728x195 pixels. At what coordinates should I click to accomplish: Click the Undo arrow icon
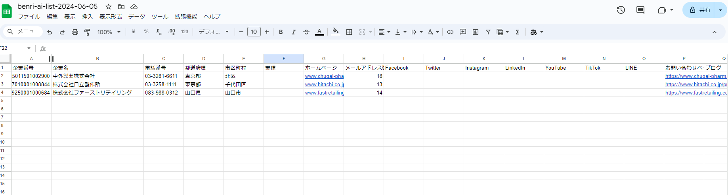coord(50,32)
